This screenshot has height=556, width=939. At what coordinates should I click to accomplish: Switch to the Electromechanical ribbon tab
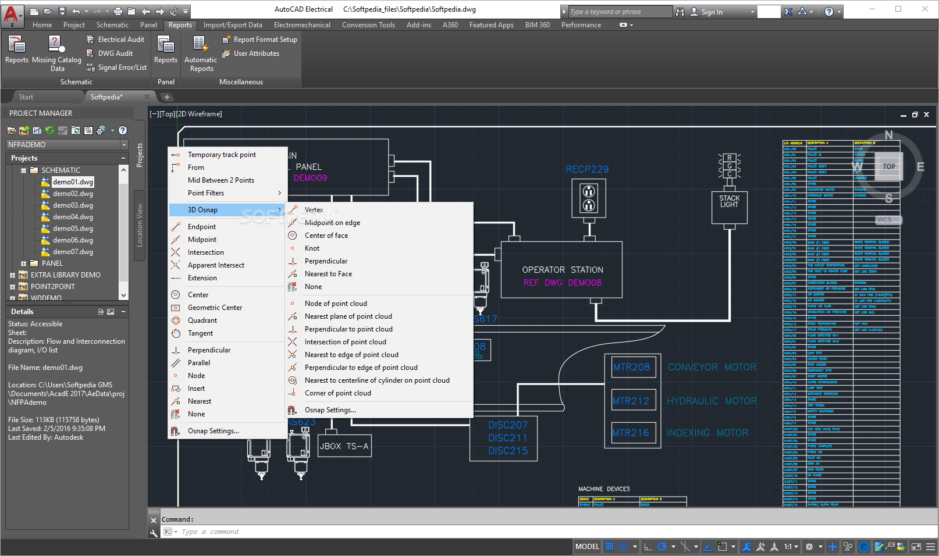[x=302, y=25]
